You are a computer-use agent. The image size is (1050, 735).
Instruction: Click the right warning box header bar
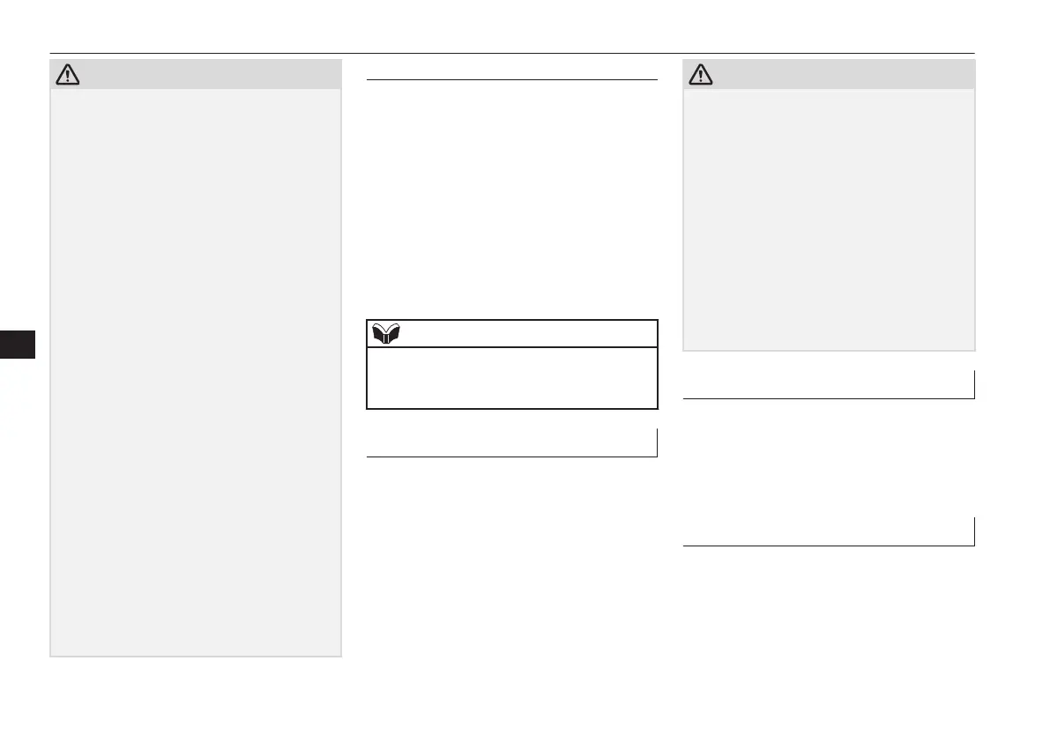(838, 74)
